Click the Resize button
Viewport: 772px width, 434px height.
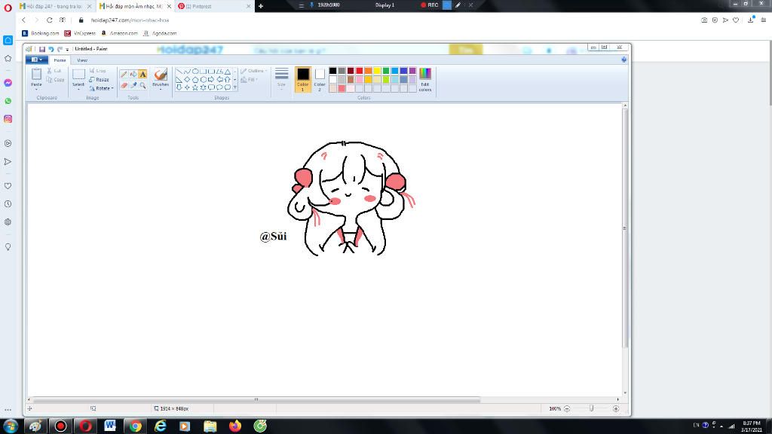tap(100, 80)
